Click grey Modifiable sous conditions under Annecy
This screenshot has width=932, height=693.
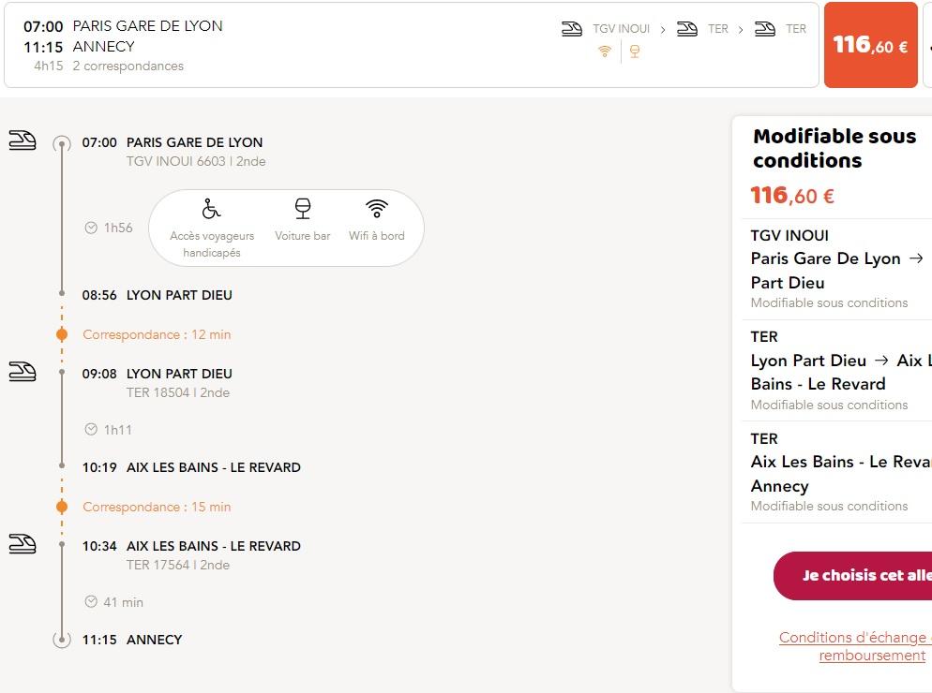tap(829, 506)
